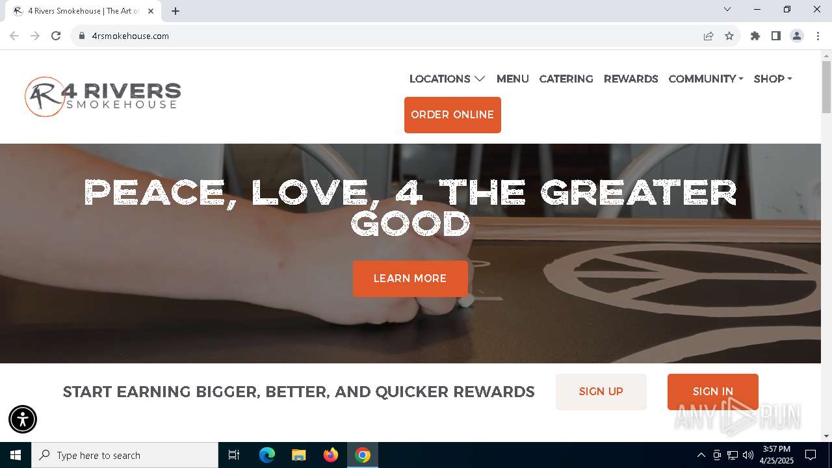Toggle the browser side panel icon
The height and width of the screenshot is (468, 832).
[776, 36]
